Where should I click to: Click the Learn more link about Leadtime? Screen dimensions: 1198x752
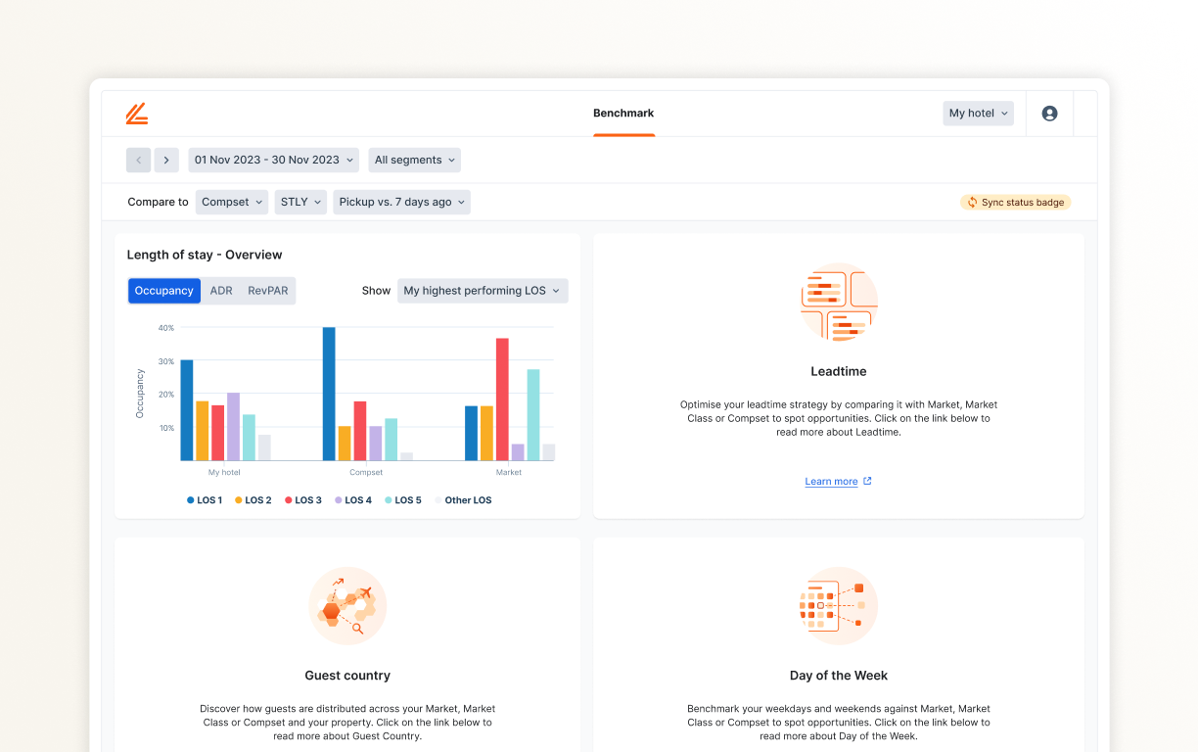click(831, 481)
